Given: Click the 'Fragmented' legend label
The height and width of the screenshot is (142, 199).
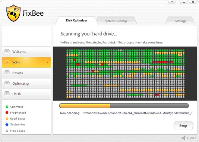Looking at the screenshot, I should click(18, 113).
